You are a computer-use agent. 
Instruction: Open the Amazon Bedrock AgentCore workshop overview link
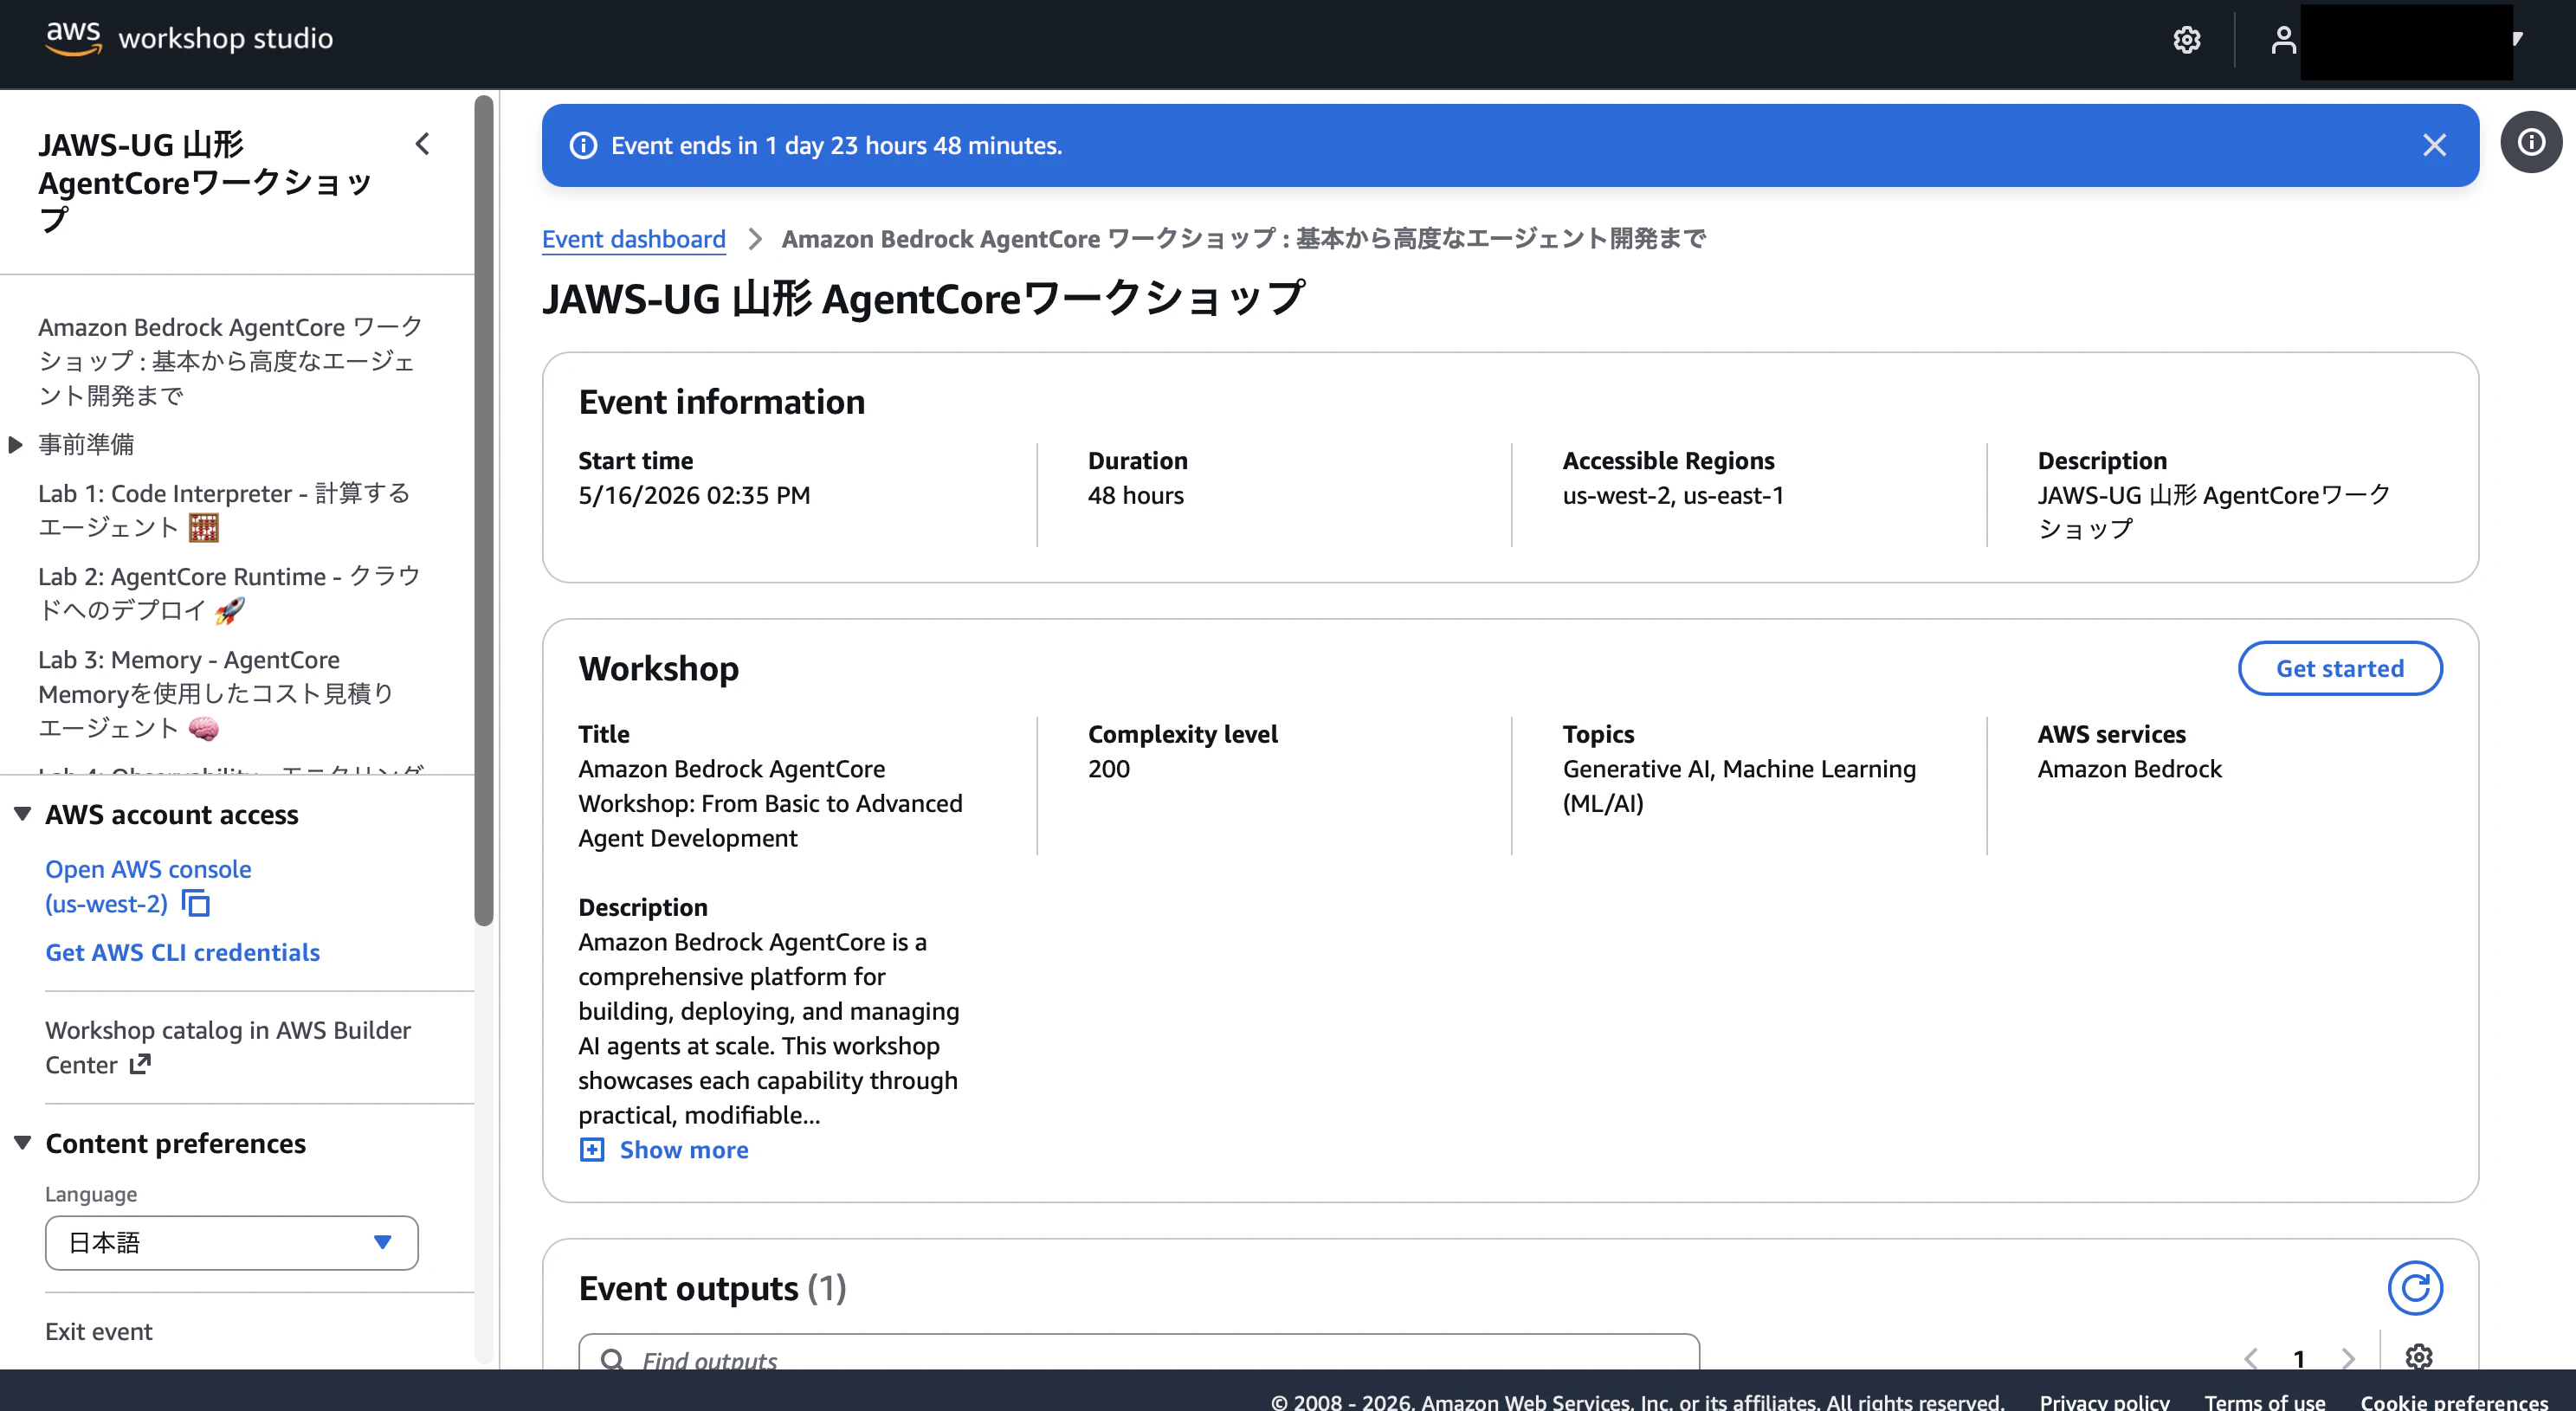pyautogui.click(x=230, y=361)
